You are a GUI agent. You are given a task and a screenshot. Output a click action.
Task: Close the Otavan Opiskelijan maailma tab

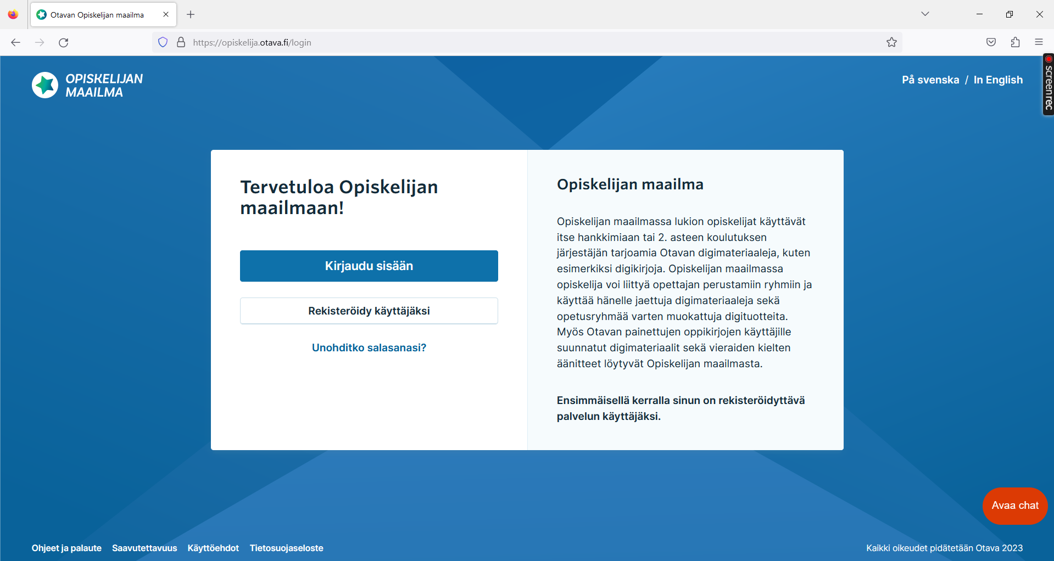[166, 14]
